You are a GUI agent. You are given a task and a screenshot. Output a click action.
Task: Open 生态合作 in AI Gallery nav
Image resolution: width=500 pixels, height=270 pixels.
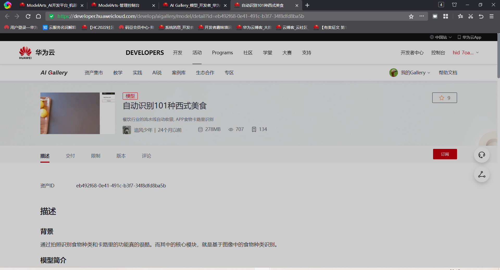205,73
